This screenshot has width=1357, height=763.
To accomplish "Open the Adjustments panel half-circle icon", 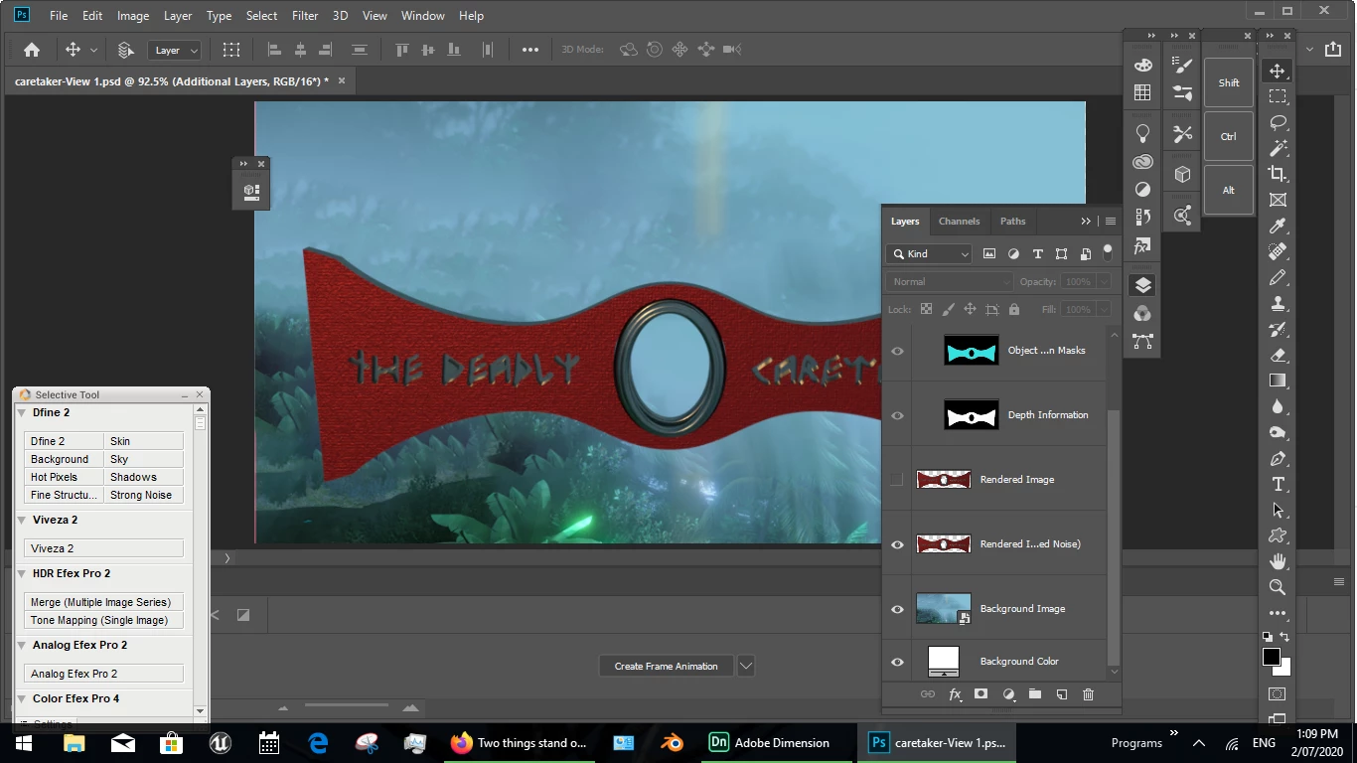I will tap(1142, 189).
